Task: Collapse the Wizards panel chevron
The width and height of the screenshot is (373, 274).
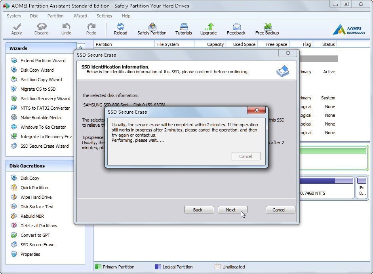Action: pyautogui.click(x=81, y=48)
